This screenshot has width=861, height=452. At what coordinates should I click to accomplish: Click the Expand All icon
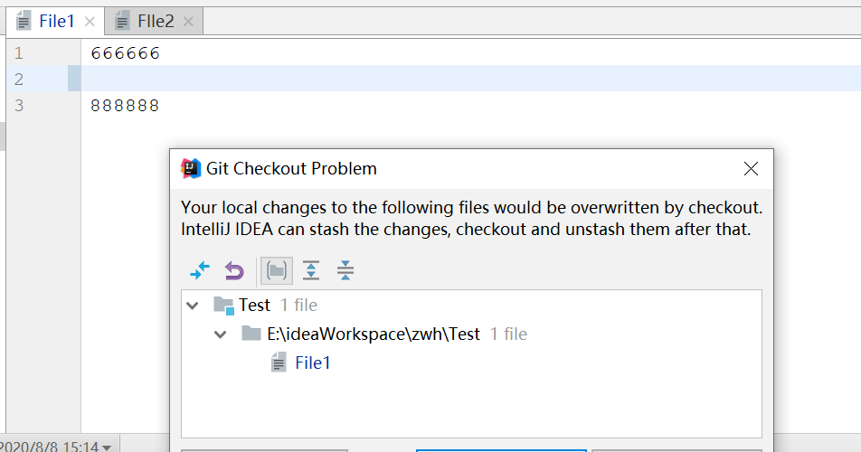311,270
